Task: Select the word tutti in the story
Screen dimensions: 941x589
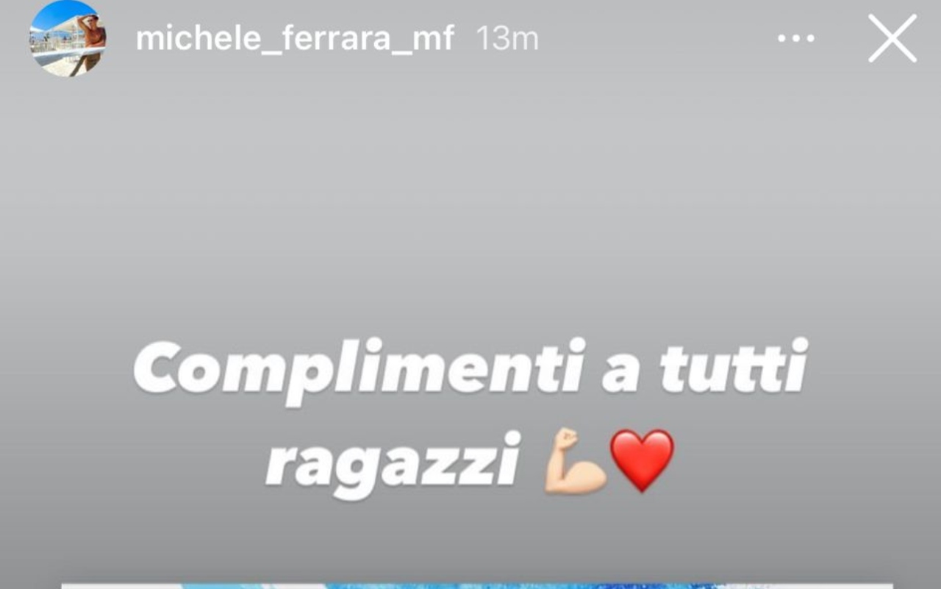Action: click(x=734, y=365)
